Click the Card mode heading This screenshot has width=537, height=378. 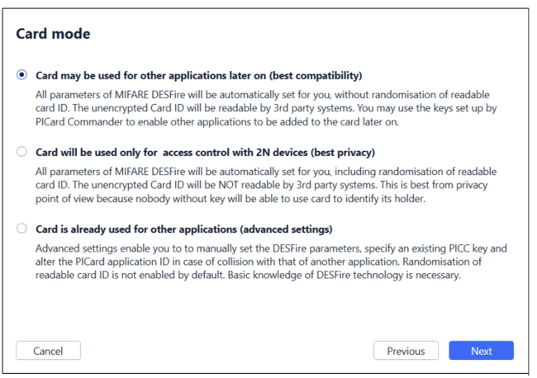click(53, 34)
